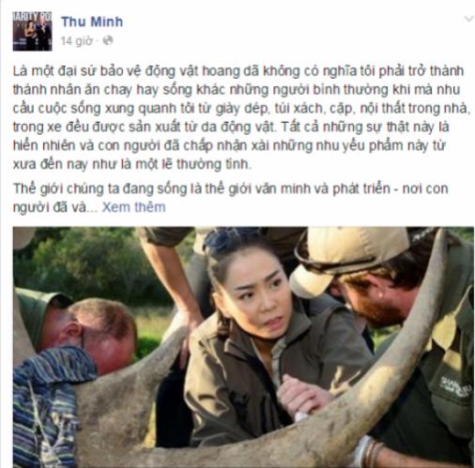Click the logo on the ranger's sleeve
The image size is (475, 468).
[x=456, y=386]
